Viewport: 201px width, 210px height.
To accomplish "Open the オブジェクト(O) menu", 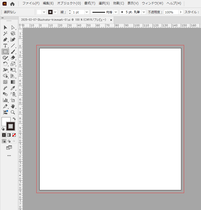I will pos(69,3).
